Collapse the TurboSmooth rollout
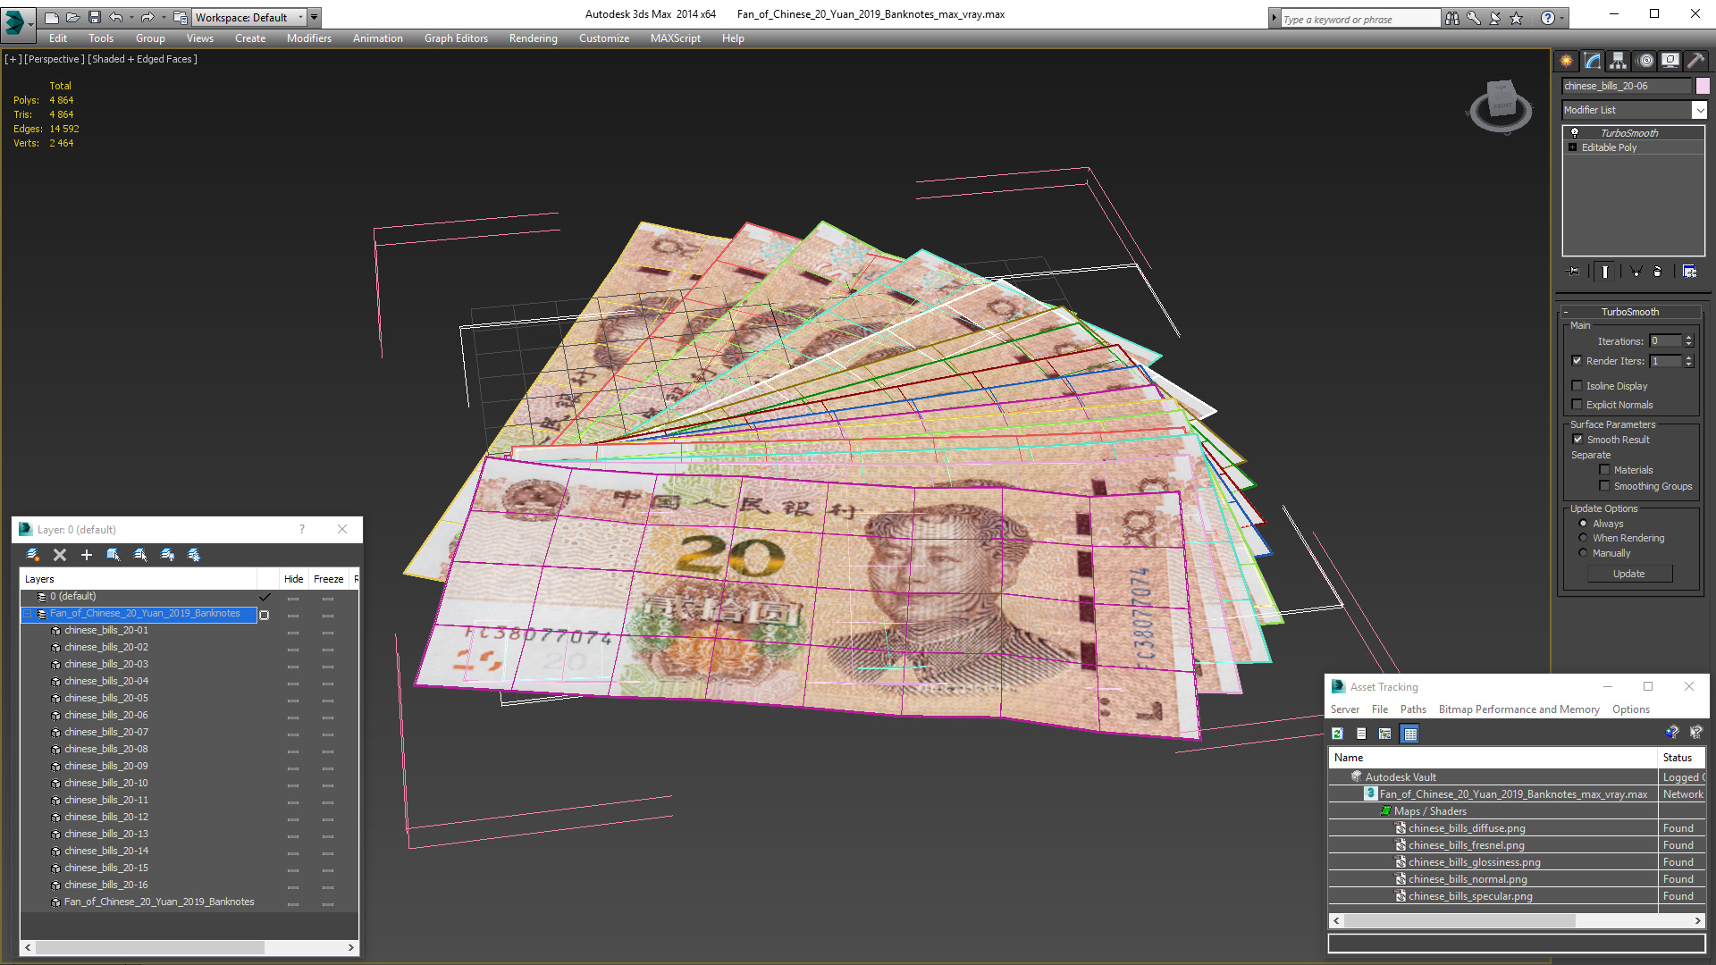1716x965 pixels. tap(1566, 312)
